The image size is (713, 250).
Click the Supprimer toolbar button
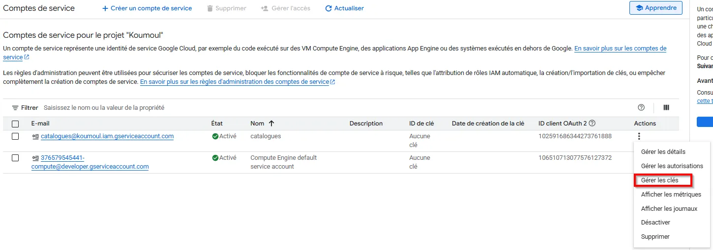pos(226,8)
